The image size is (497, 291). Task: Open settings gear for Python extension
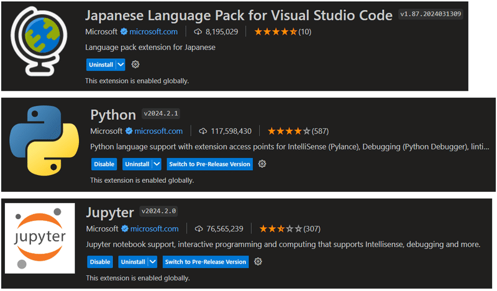(262, 164)
